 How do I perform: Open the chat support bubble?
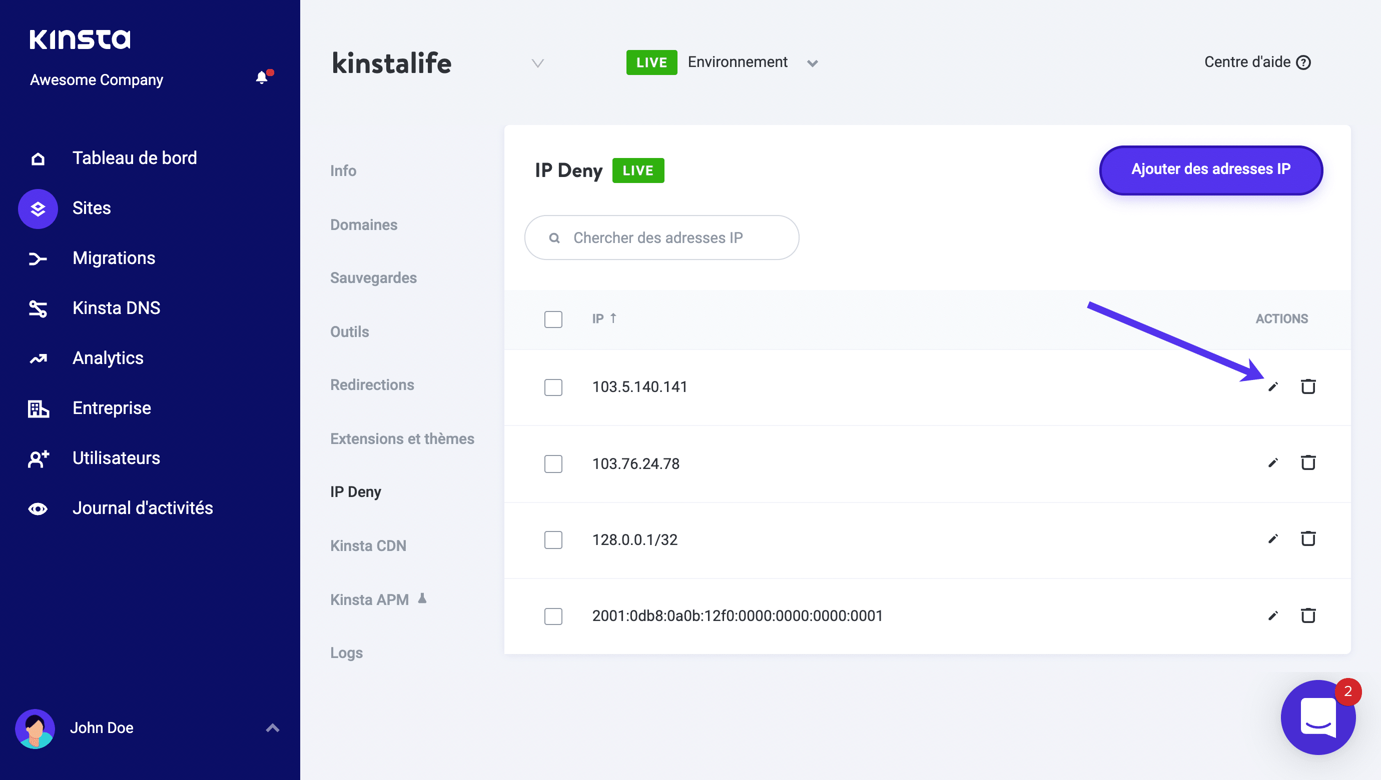point(1318,717)
